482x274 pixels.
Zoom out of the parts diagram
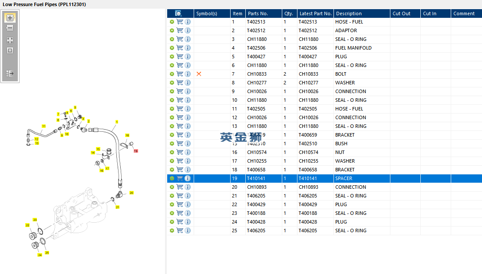10,28
